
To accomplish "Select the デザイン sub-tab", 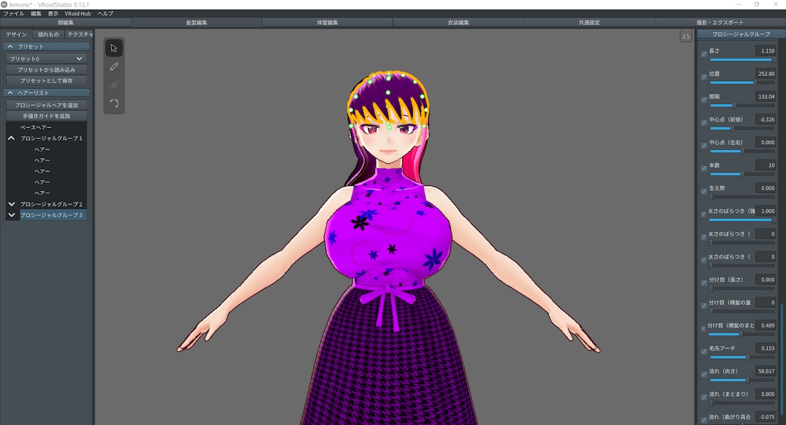I will pyautogui.click(x=16, y=35).
